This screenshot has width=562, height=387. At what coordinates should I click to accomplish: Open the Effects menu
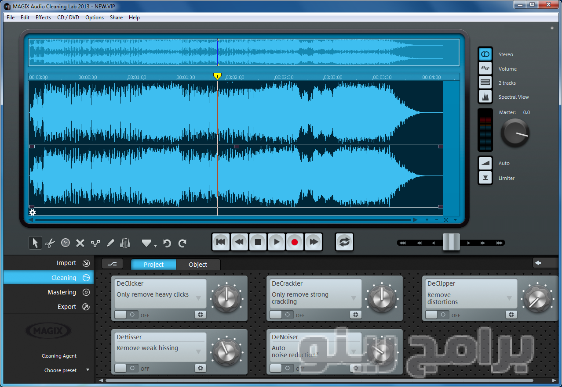[x=43, y=18]
